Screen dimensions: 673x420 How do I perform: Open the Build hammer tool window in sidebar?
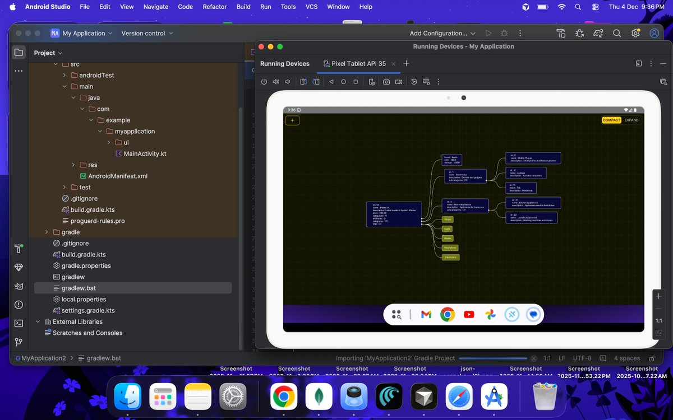coord(19,249)
